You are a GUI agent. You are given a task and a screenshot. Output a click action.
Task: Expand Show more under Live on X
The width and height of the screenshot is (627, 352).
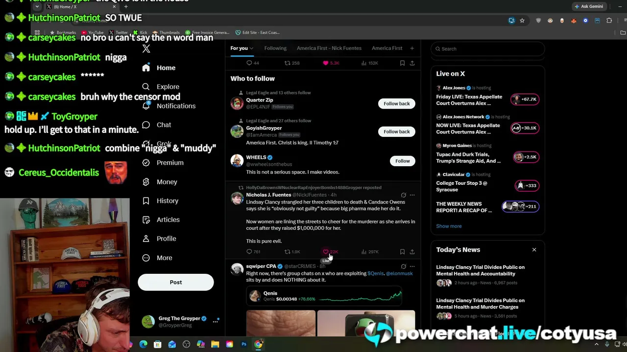(x=449, y=226)
